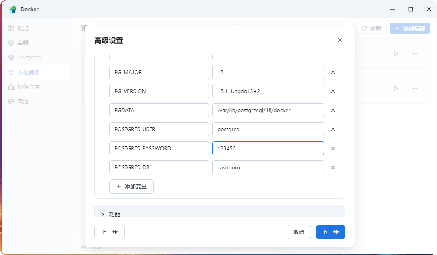Click 添加变量 to add a variable
Screen dimensions: 437x255
(x=131, y=186)
